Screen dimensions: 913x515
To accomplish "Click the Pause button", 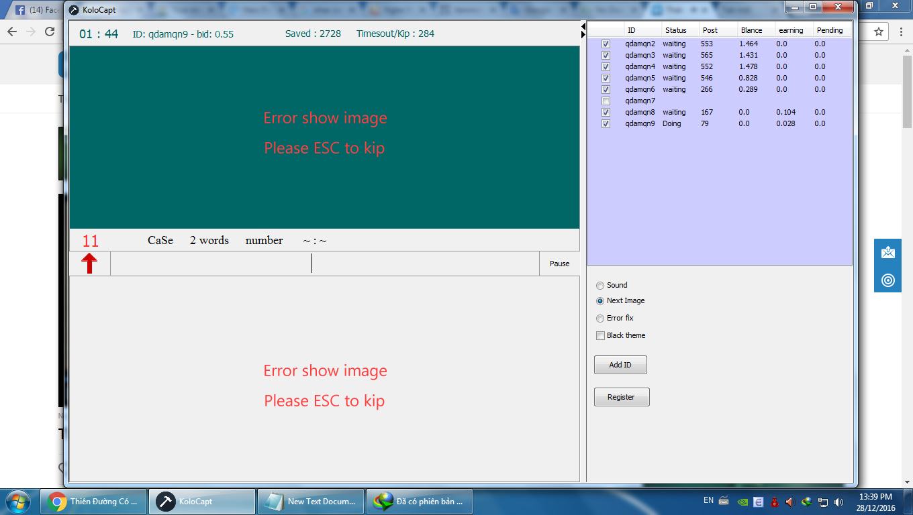I will 559,264.
